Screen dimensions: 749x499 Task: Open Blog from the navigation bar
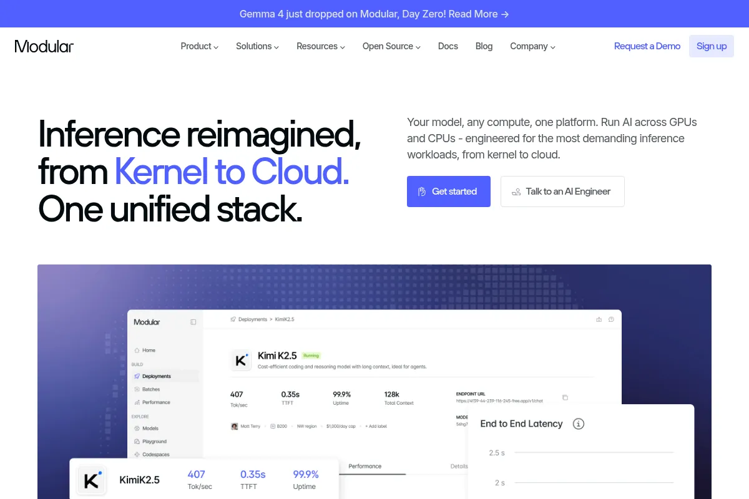coord(484,46)
